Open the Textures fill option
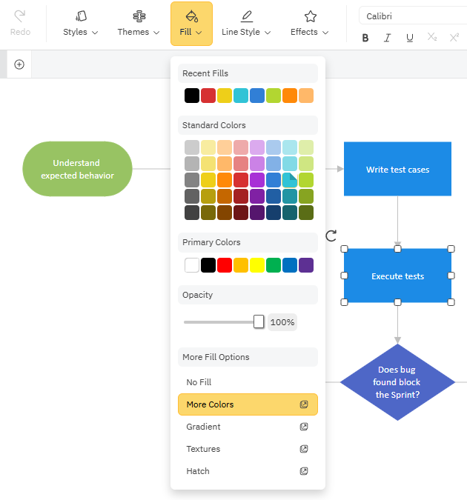 click(203, 449)
